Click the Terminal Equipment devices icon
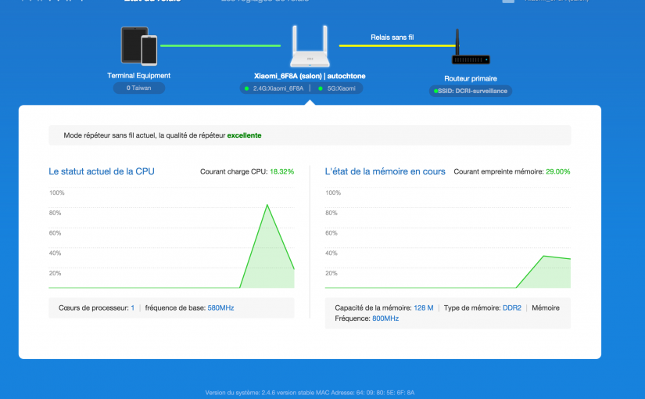This screenshot has width=645, height=399. [x=139, y=46]
